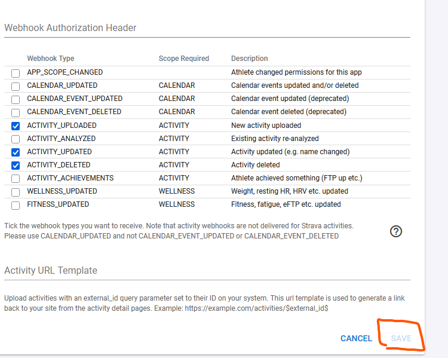Tick the CALENDAR_EVENT_DELETED checkbox

pyautogui.click(x=16, y=112)
